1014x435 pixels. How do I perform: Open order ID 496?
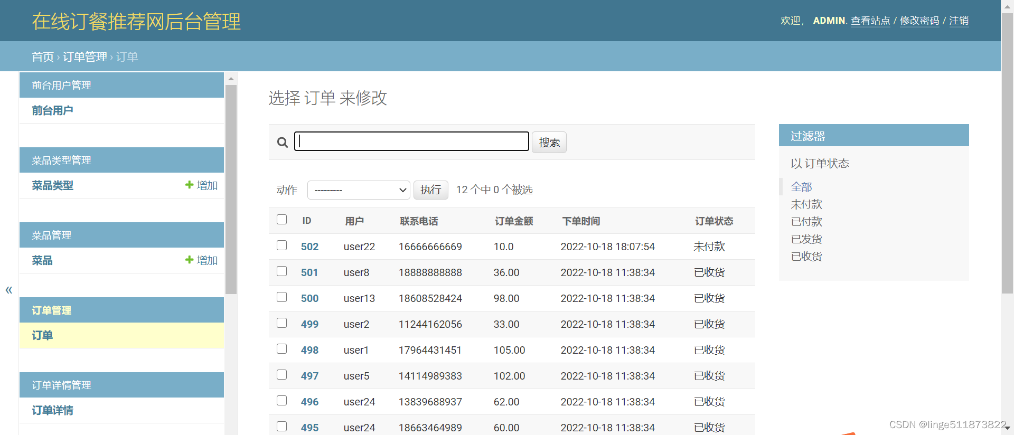pos(309,402)
